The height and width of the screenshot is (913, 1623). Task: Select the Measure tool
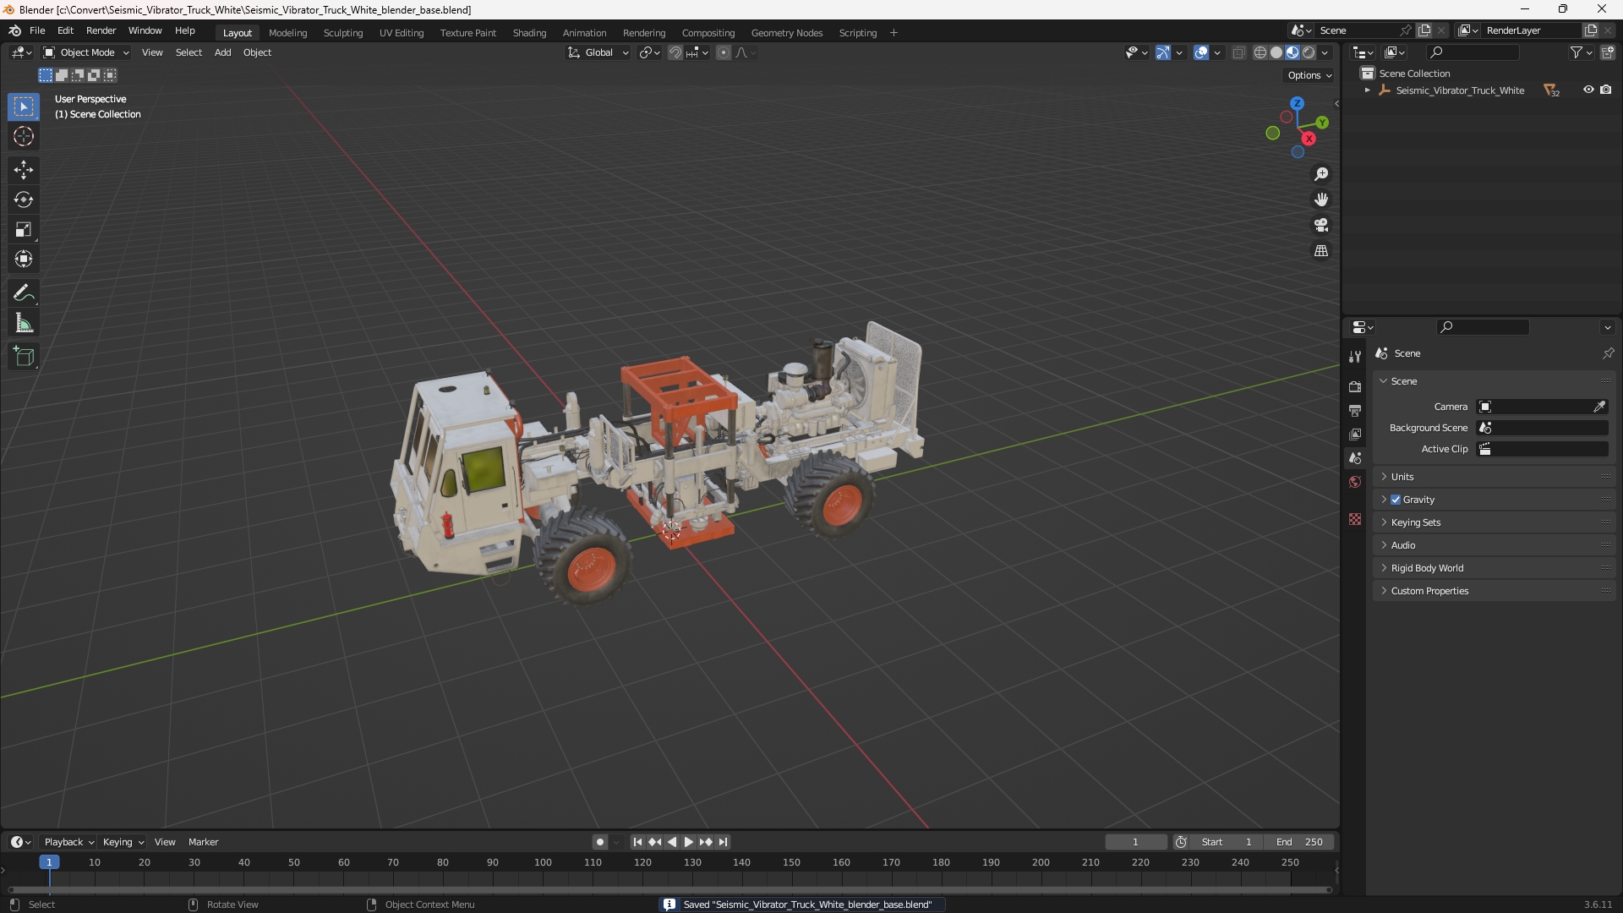(24, 323)
